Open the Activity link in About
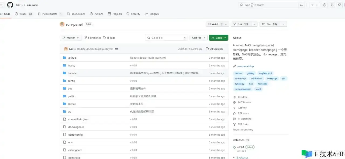 click(242, 108)
